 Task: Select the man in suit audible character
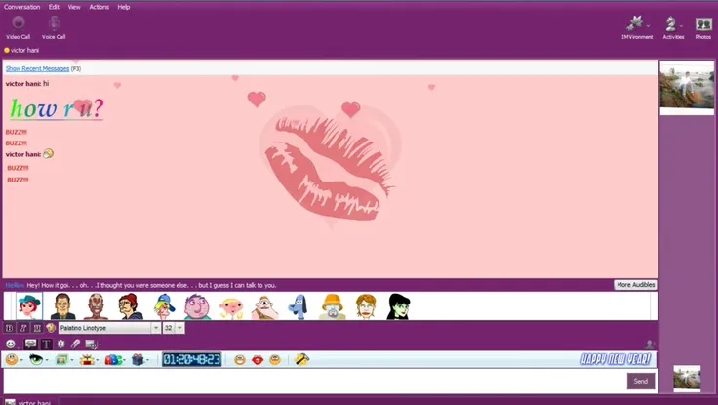pyautogui.click(x=62, y=306)
